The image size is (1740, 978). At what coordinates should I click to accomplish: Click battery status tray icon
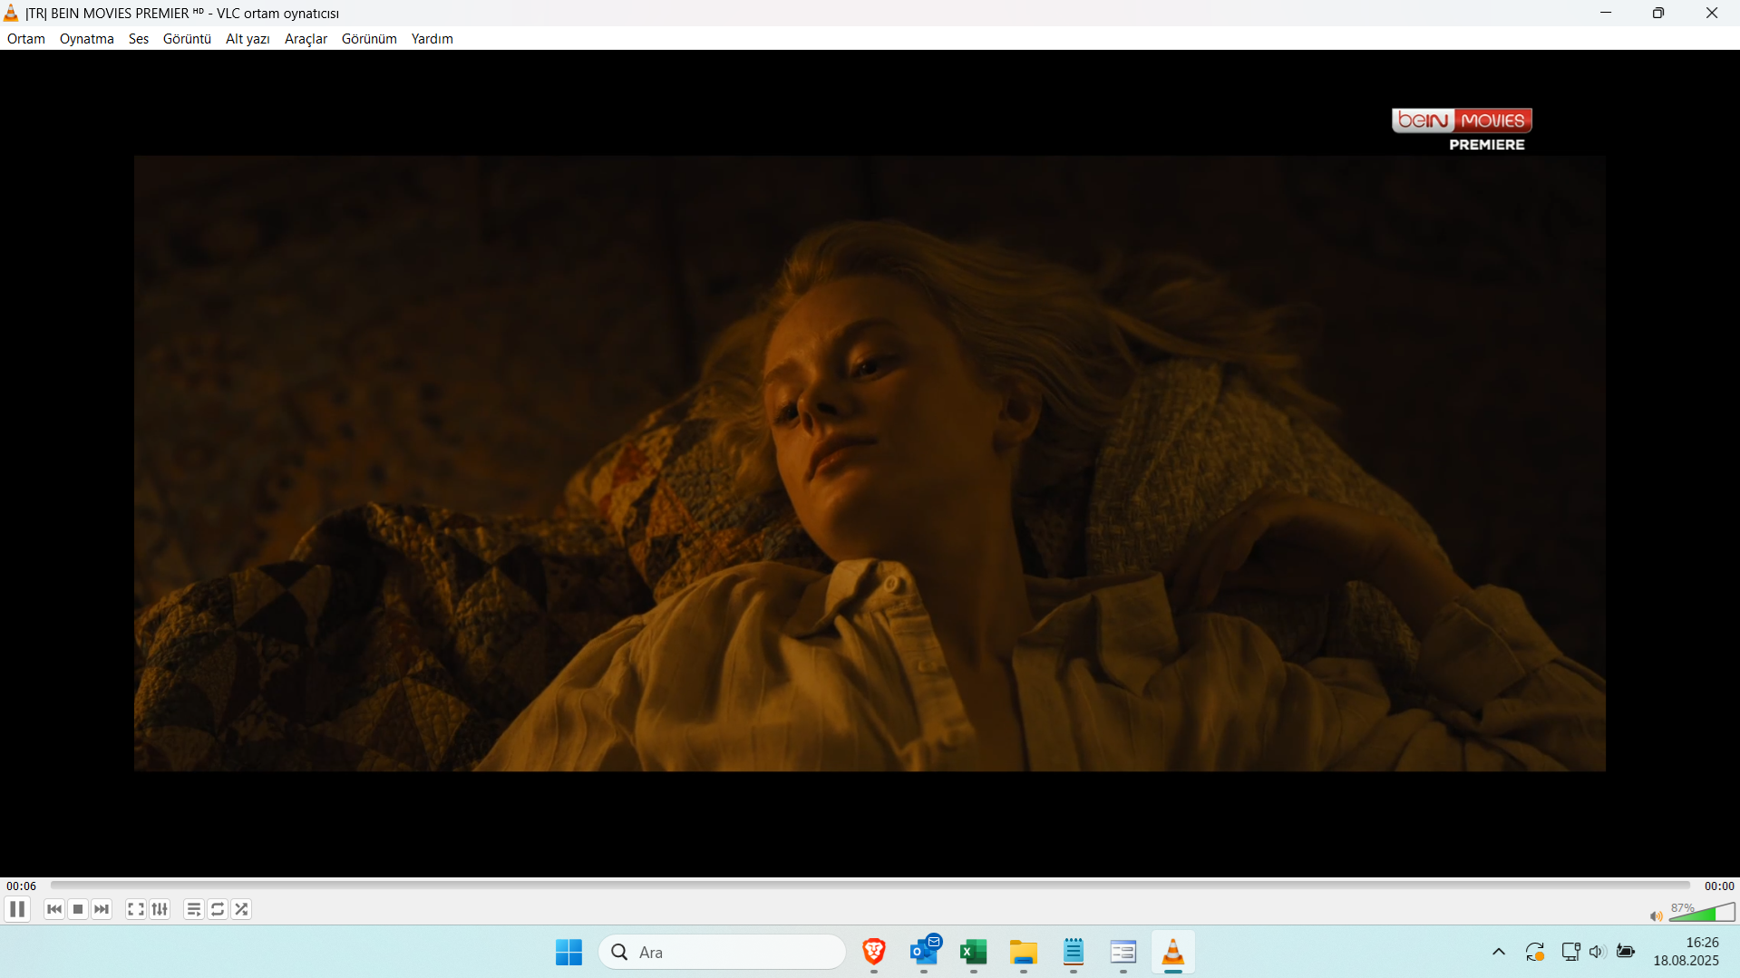1626,952
